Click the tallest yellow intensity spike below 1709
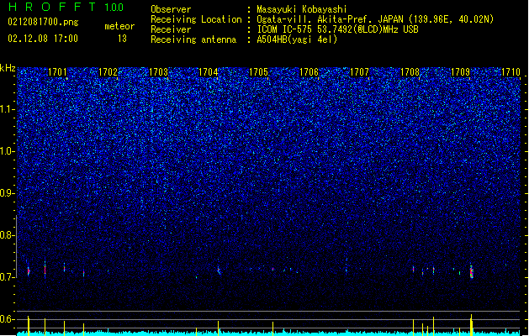This screenshot has height=336, width=529. [471, 325]
